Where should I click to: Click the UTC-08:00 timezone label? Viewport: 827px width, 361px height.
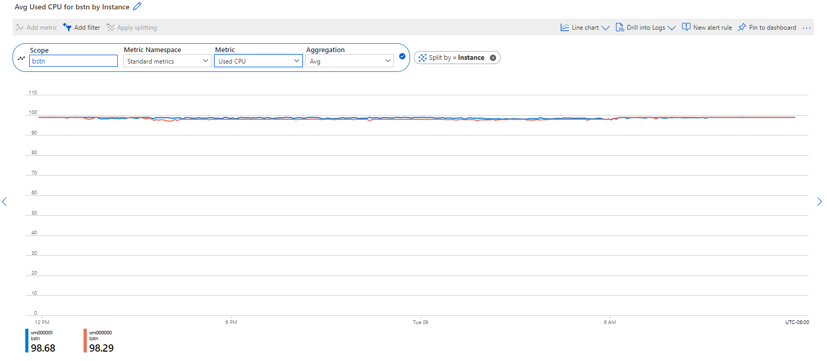click(797, 322)
